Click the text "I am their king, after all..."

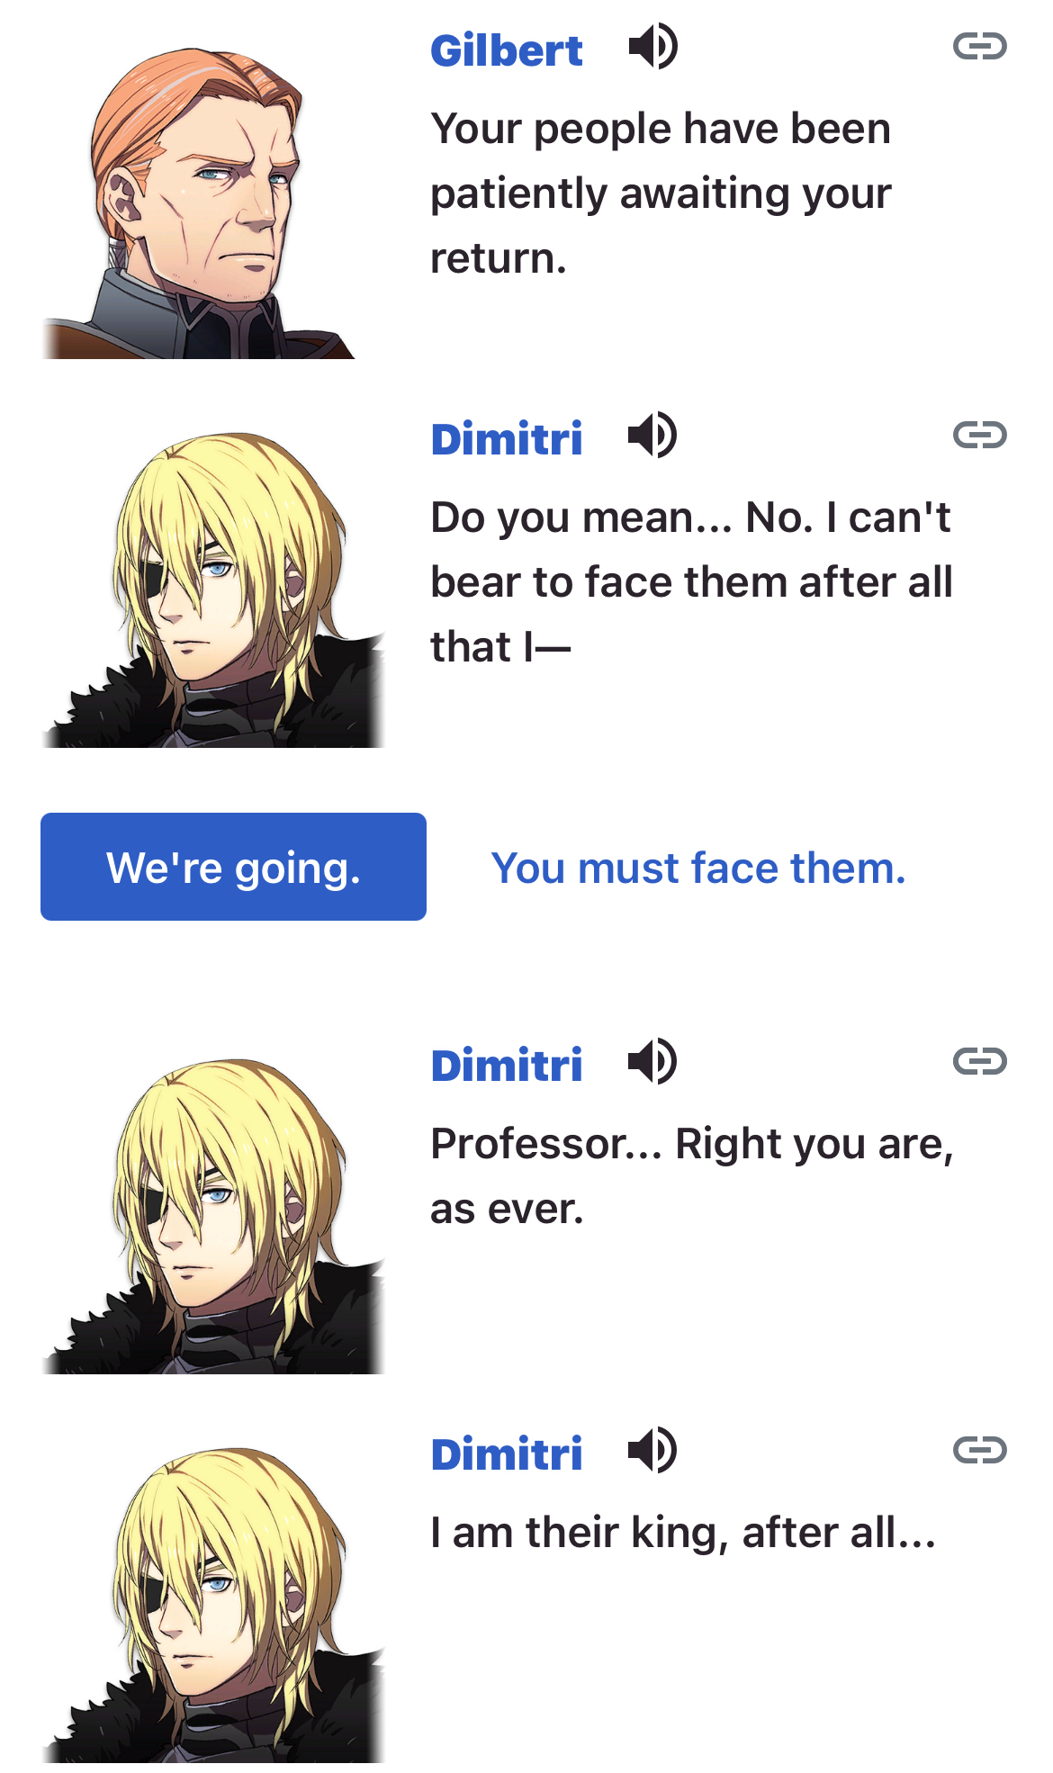pos(683,1533)
